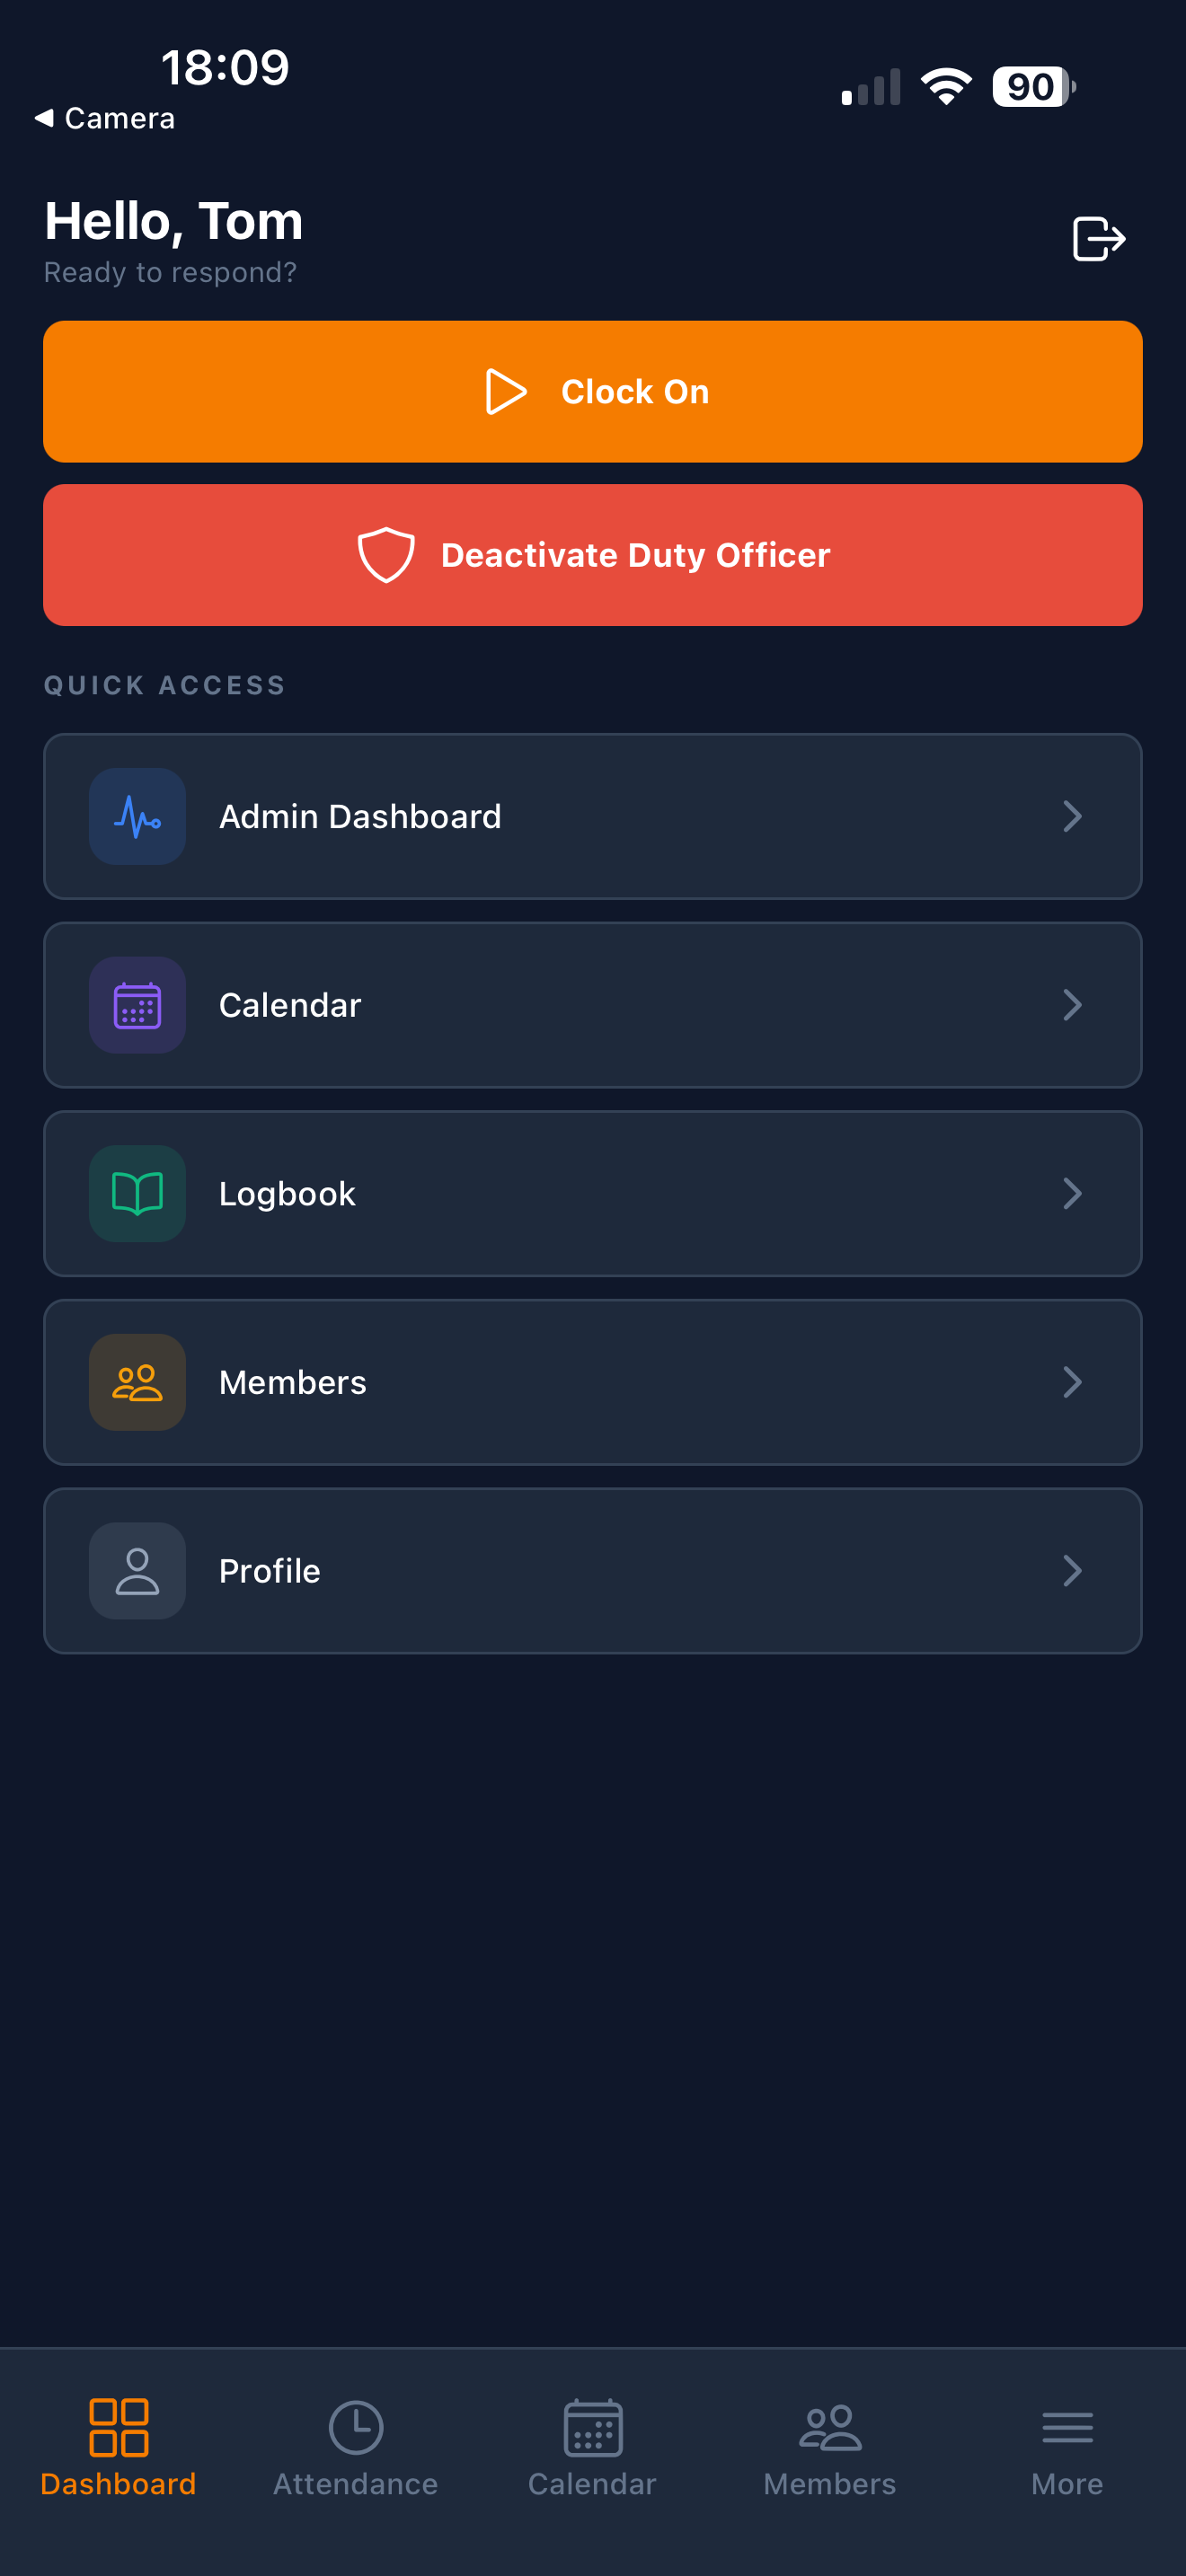The height and width of the screenshot is (2576, 1186).
Task: Open the More tab in bottom bar
Action: 1067,2449
